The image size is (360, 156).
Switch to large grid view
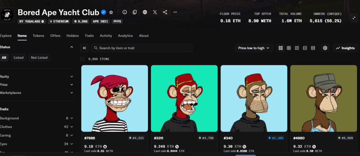coord(280,48)
